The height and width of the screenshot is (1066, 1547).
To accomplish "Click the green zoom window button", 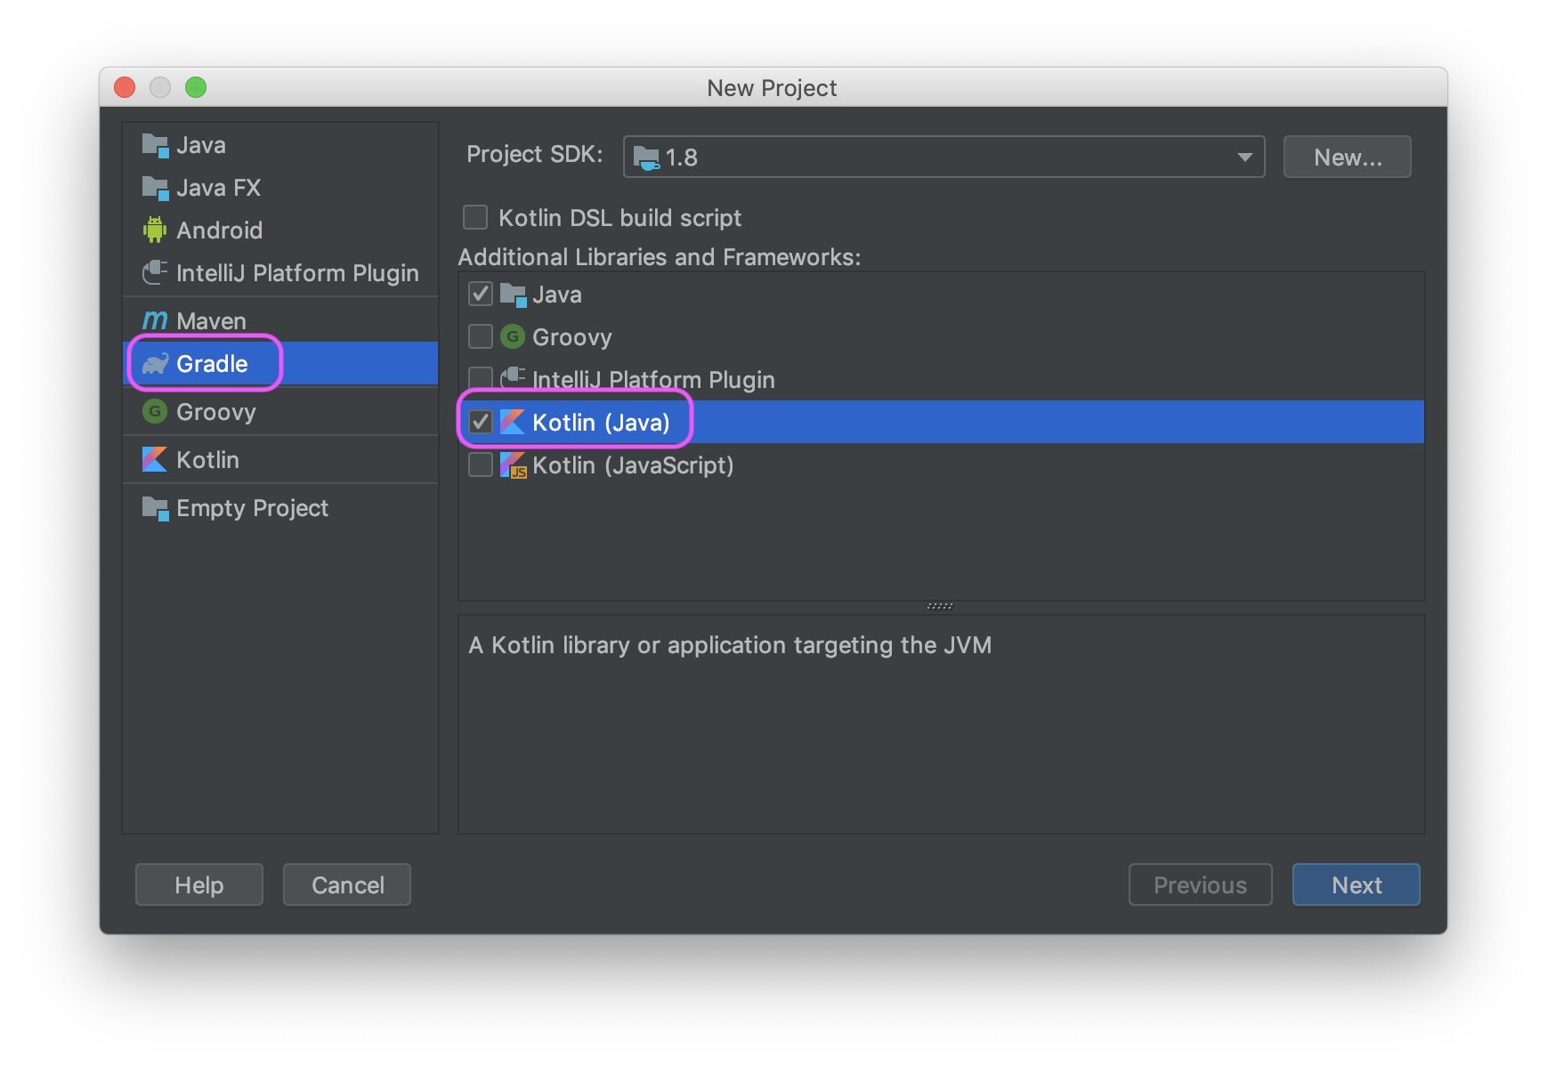I will [196, 87].
